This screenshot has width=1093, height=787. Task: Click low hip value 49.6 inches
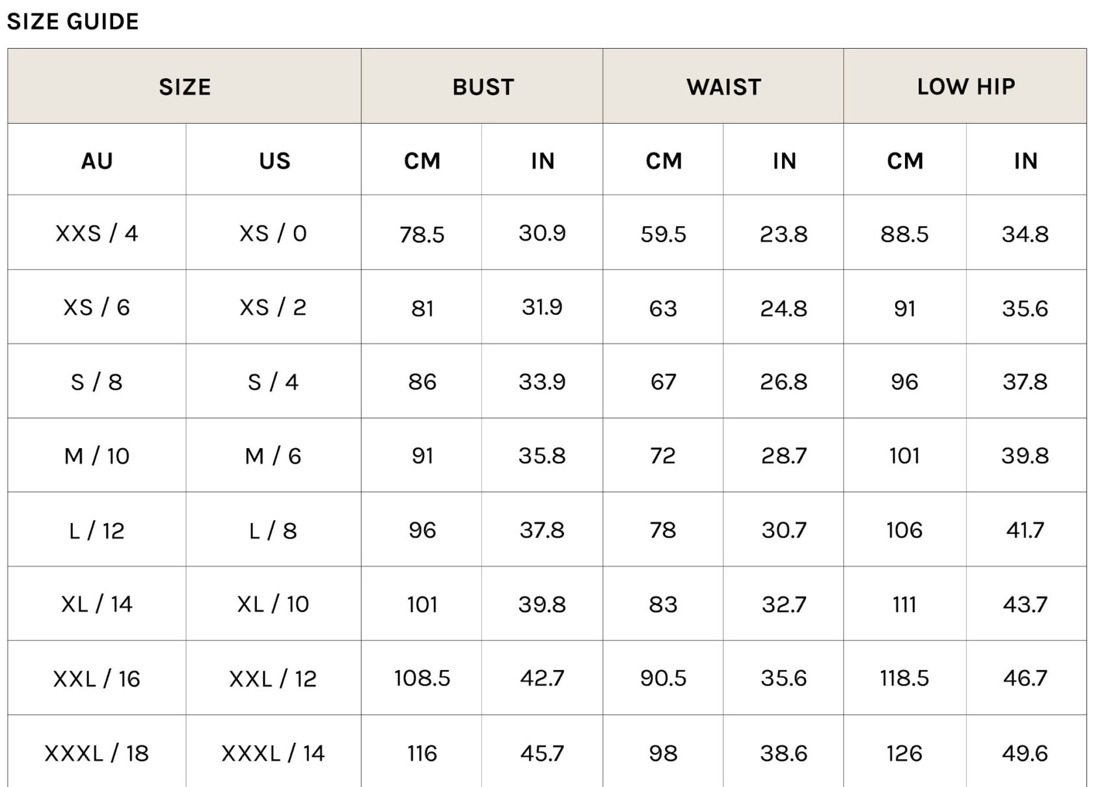[x=1025, y=753]
